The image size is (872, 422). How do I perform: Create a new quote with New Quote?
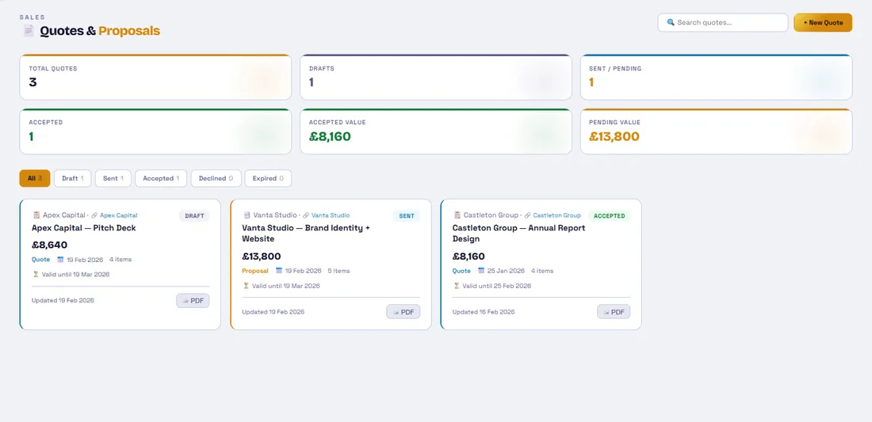pos(823,23)
